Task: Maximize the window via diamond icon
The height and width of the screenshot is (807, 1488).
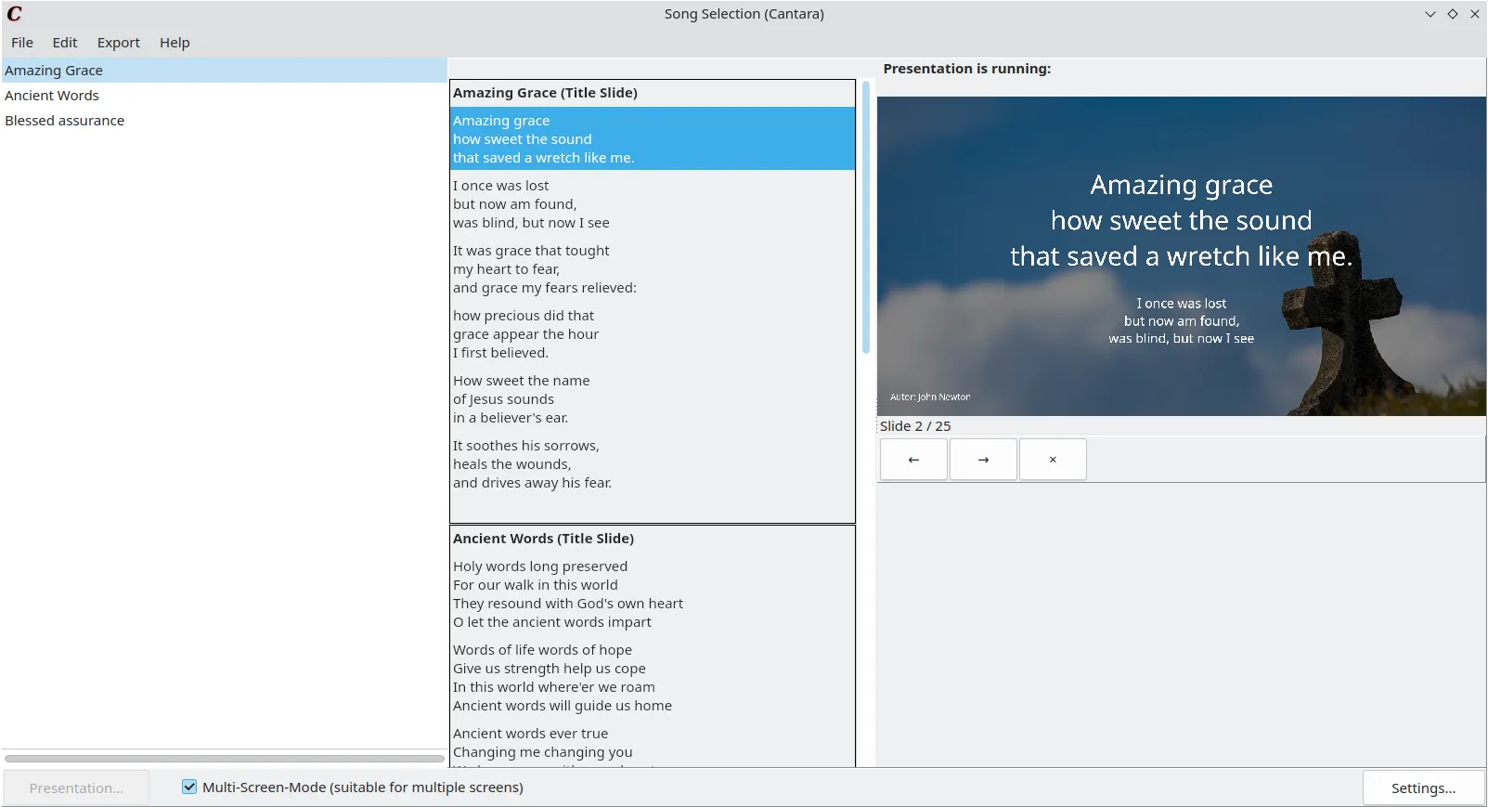Action: pyautogui.click(x=1452, y=14)
